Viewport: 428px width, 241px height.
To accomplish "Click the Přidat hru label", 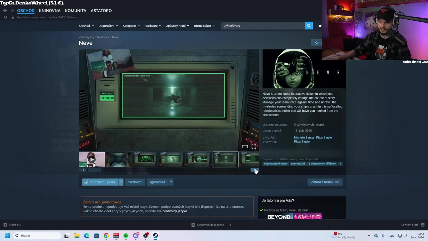I will point(15,225).
